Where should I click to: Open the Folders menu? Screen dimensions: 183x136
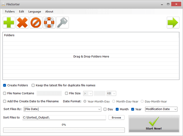pyautogui.click(x=10, y=12)
